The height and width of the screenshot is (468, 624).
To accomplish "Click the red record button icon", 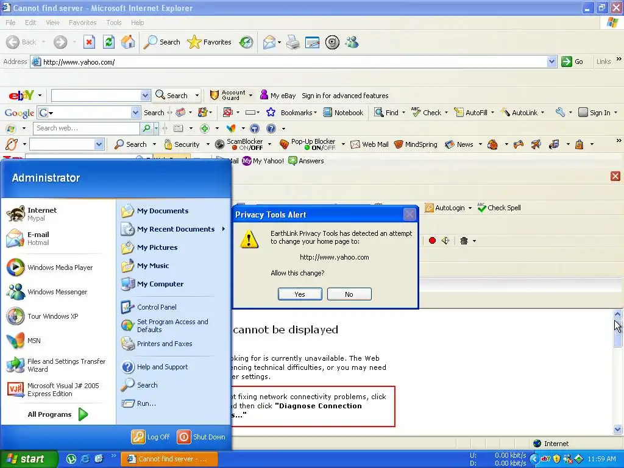I will coord(432,240).
